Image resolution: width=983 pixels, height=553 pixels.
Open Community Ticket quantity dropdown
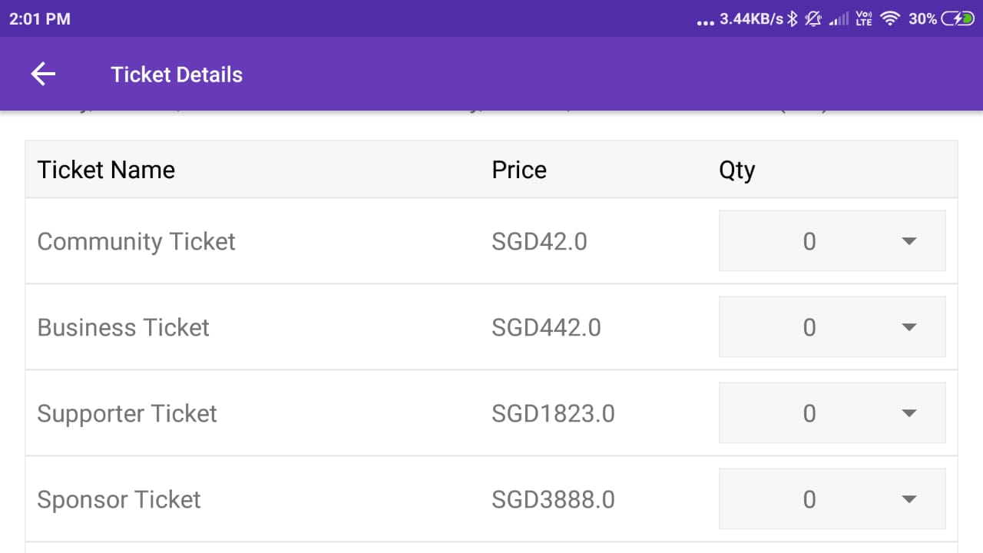coord(832,241)
